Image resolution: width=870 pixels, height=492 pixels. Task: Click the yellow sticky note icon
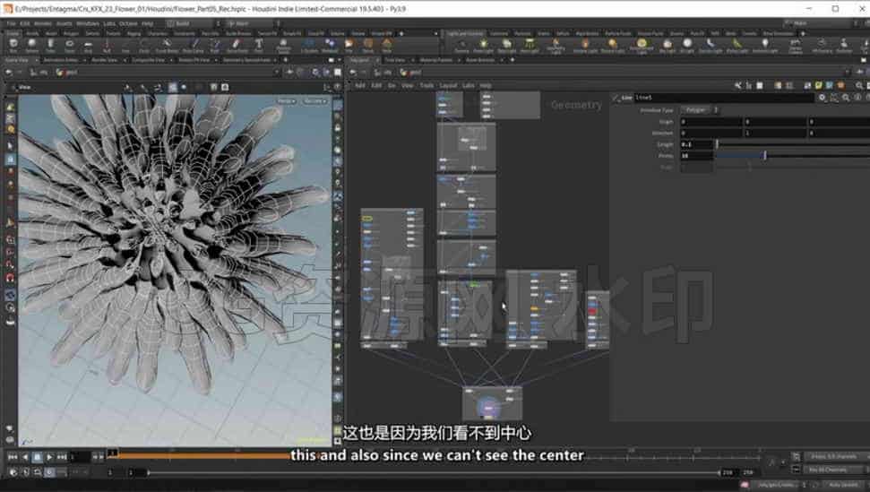click(x=818, y=85)
